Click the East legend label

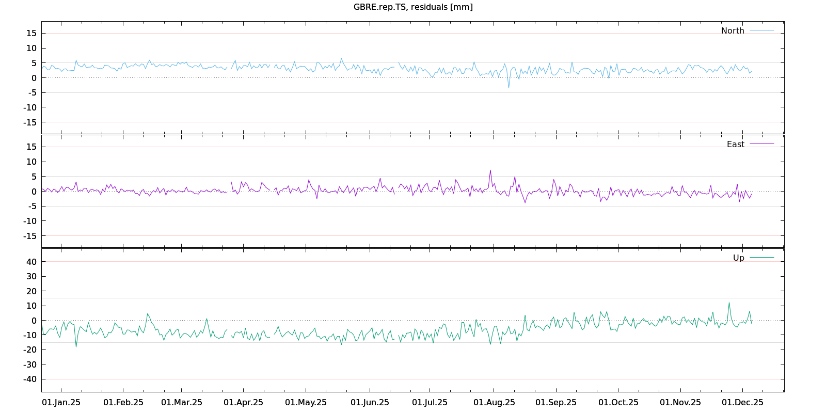tap(735, 144)
